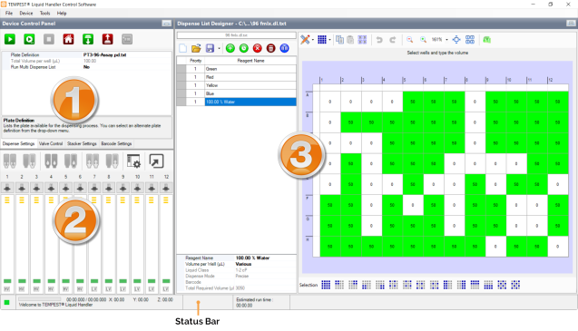
Task: Open a dispense list with folder icon
Action: 196,48
